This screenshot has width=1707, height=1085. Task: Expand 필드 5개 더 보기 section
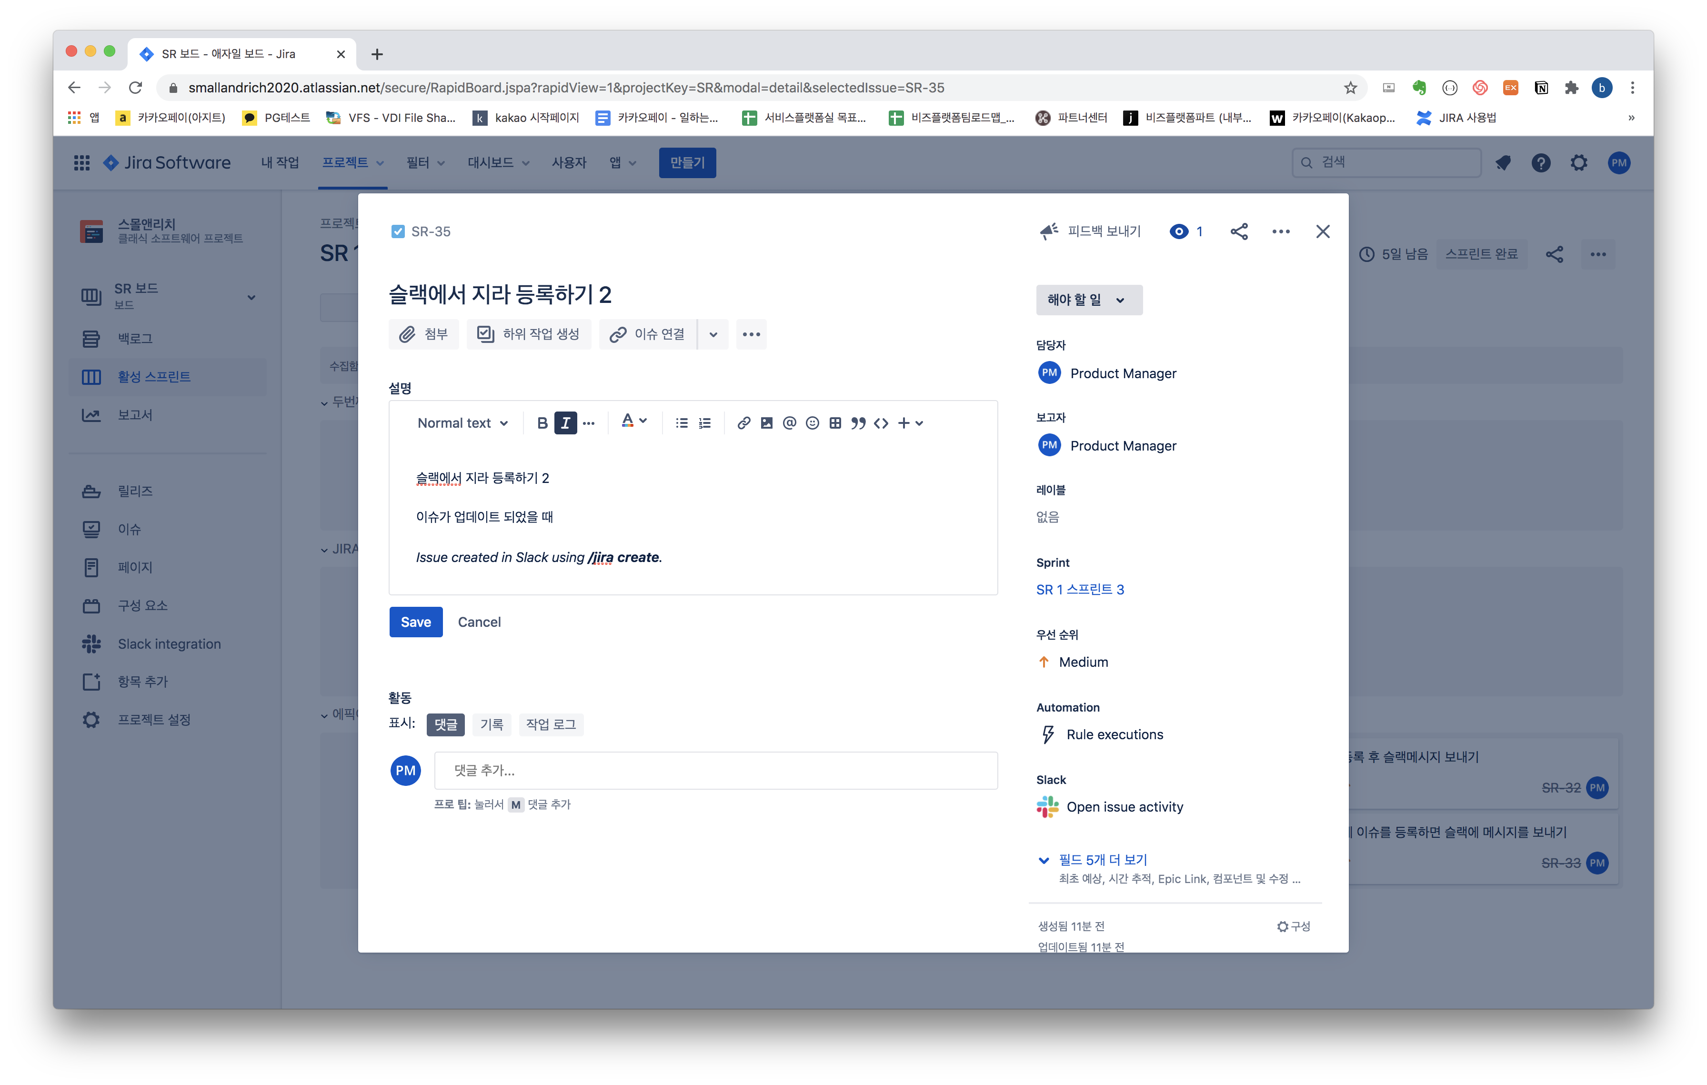[1102, 860]
